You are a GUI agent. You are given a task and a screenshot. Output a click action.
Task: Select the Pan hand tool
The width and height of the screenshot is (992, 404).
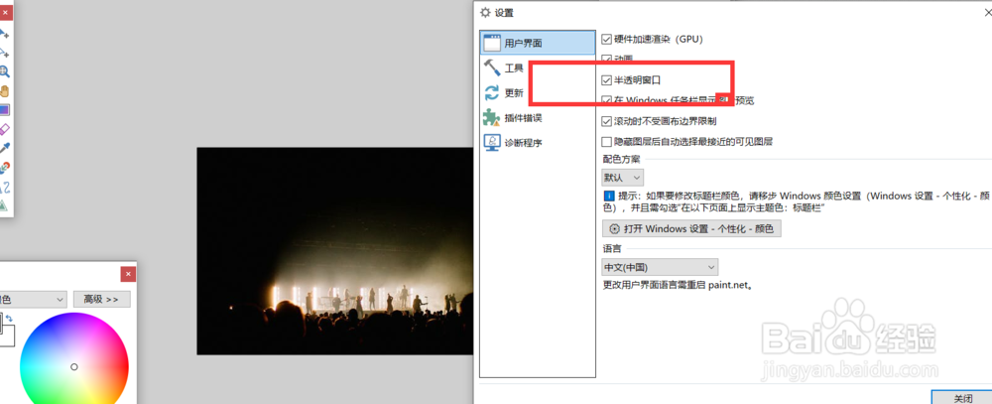4,90
